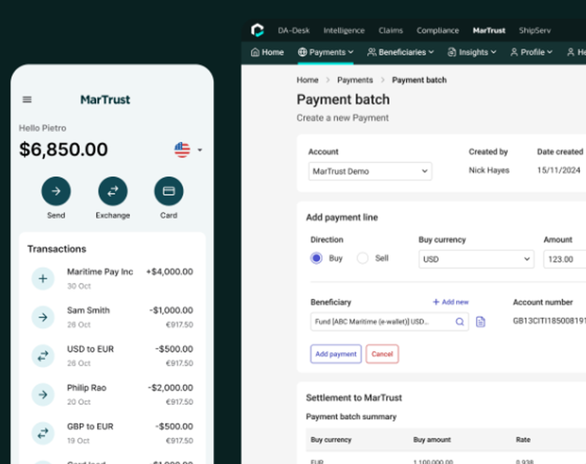The width and height of the screenshot is (586, 464).
Task: Switch to the Compliance product tab
Action: click(x=438, y=30)
